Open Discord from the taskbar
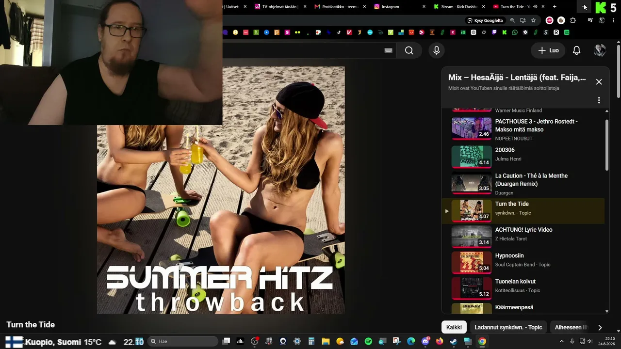This screenshot has height=349, width=621. (425, 341)
